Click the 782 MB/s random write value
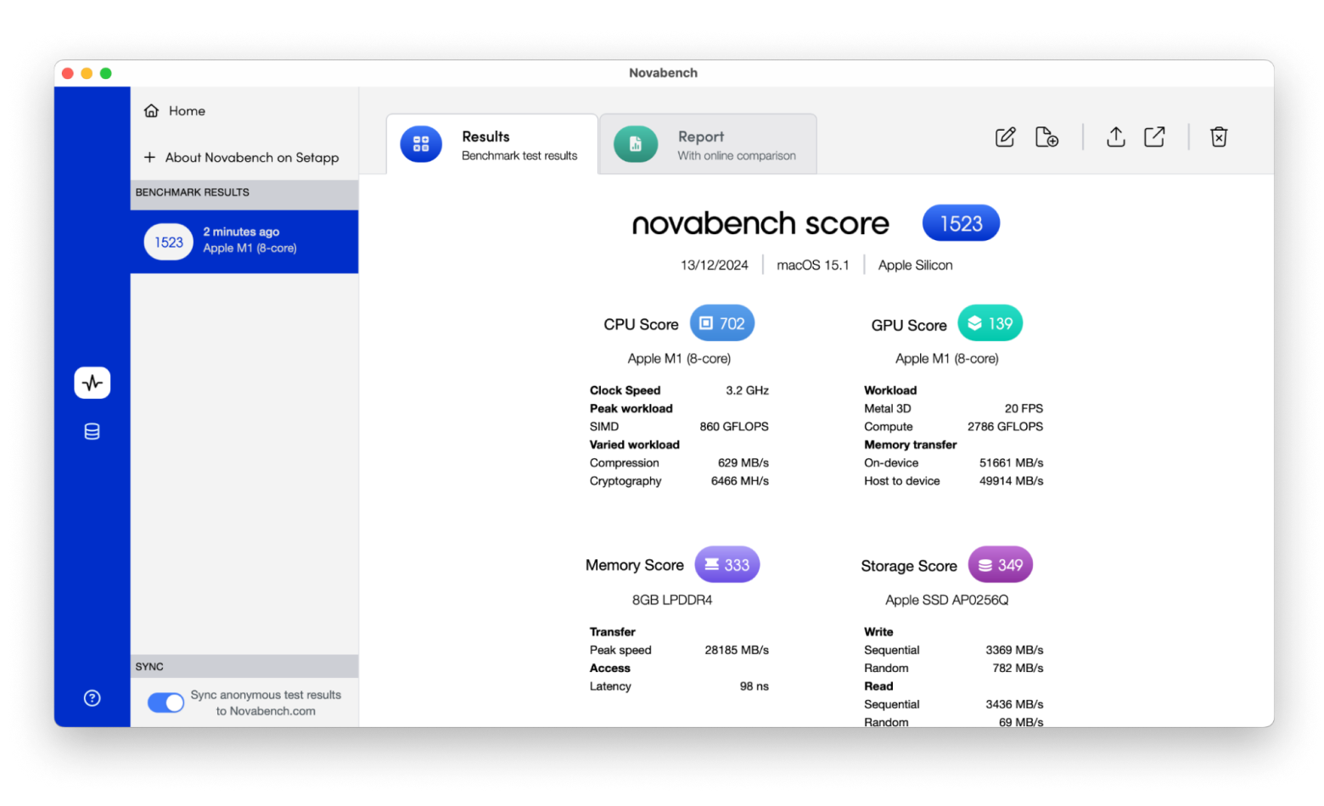This screenshot has width=1324, height=806. pyautogui.click(x=1018, y=669)
